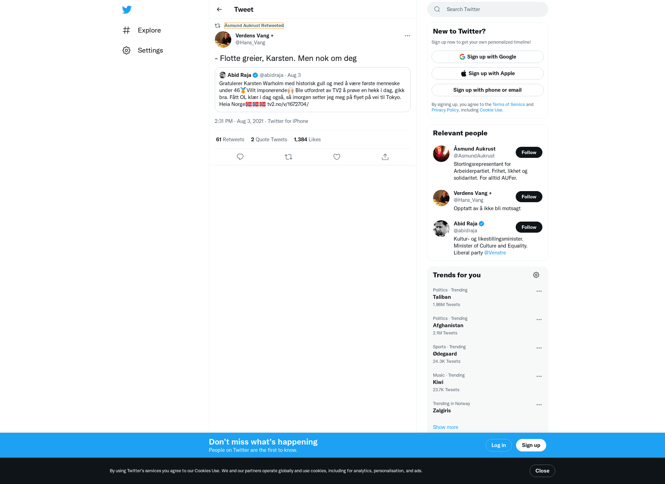
Task: Open options menu for Ødegaard trend
Action: pos(539,348)
